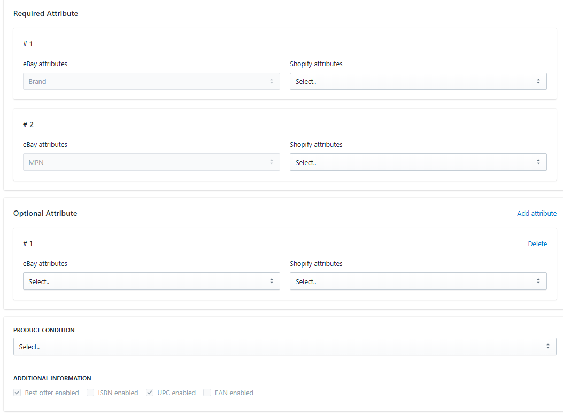This screenshot has height=415, width=563.
Task: Click the arrow icon on the optional eBay attributes select
Action: click(x=271, y=281)
